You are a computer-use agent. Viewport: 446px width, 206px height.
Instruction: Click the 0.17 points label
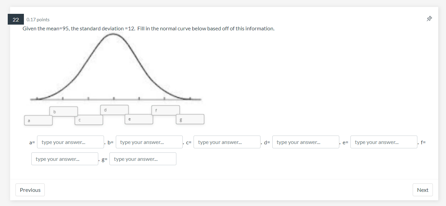38,20
